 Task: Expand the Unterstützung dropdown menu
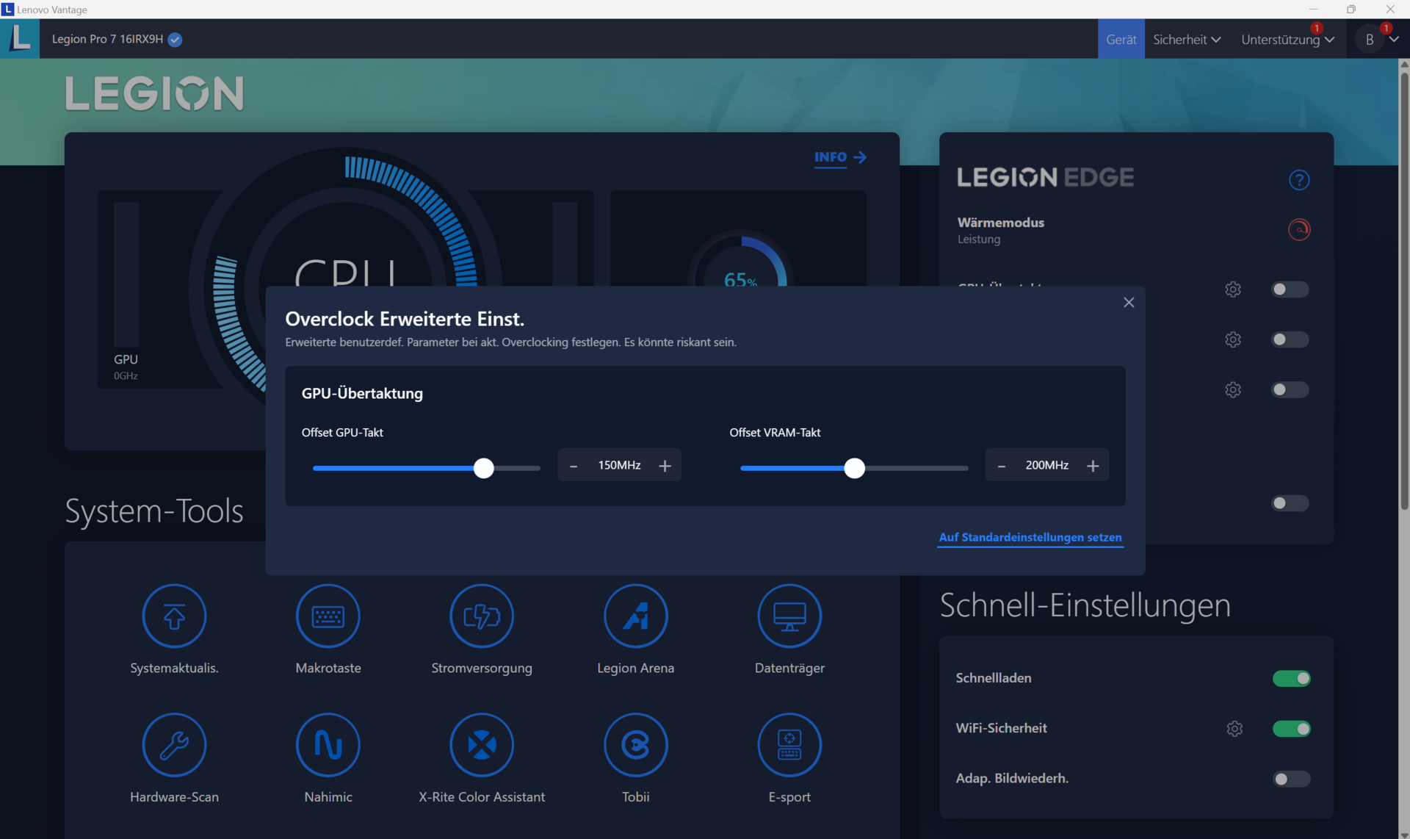pos(1287,40)
